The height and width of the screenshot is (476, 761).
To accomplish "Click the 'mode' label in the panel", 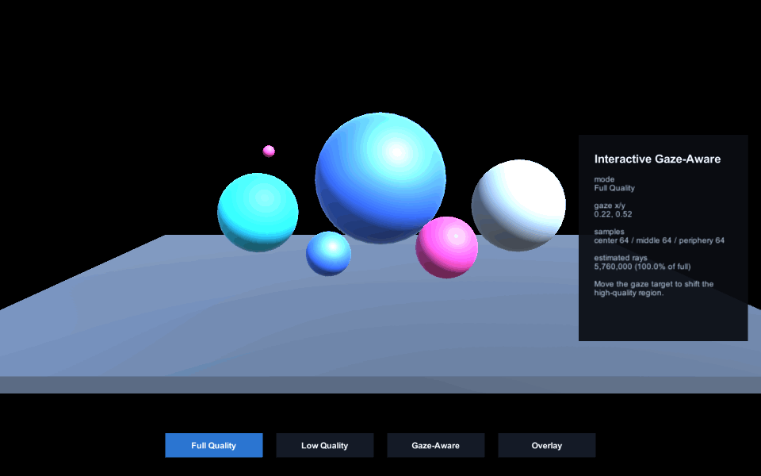I will click(604, 179).
